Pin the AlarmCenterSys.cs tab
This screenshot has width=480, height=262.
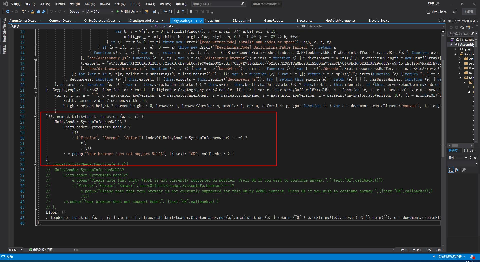pos(40,21)
